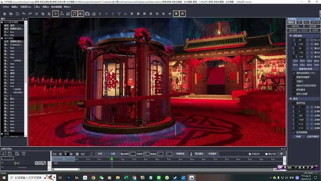Expand the first tree node in 属性 panel
321x181 pixels.
[x=2, y=22]
